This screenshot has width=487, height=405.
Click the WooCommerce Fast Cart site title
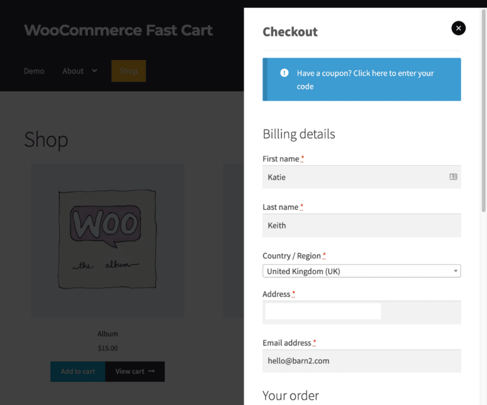pos(118,30)
